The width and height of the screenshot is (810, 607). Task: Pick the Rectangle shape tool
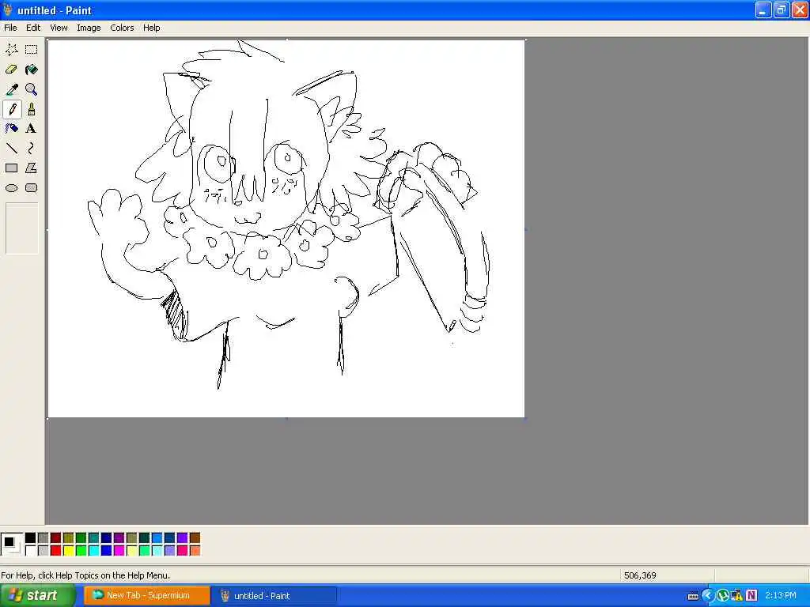click(11, 168)
